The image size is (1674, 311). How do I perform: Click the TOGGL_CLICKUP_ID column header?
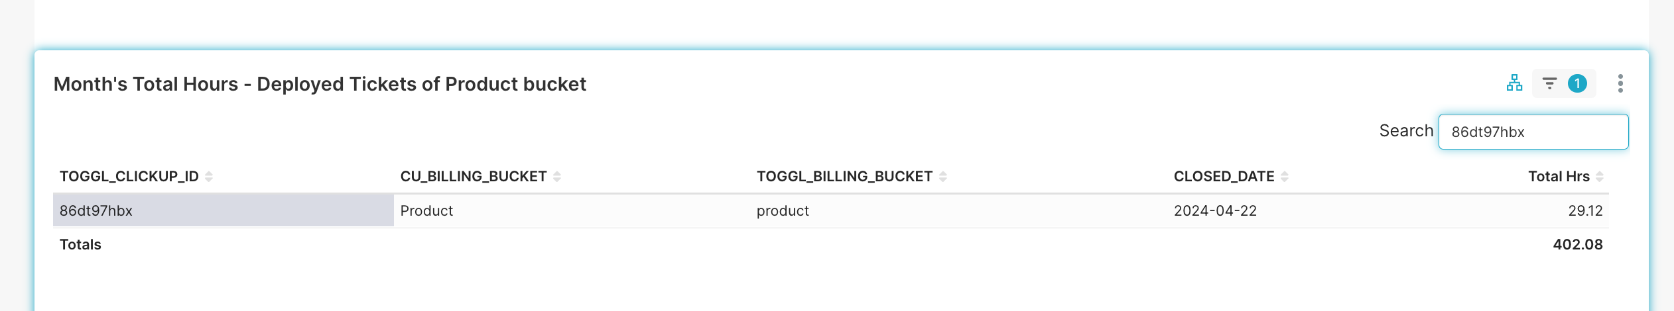point(129,176)
